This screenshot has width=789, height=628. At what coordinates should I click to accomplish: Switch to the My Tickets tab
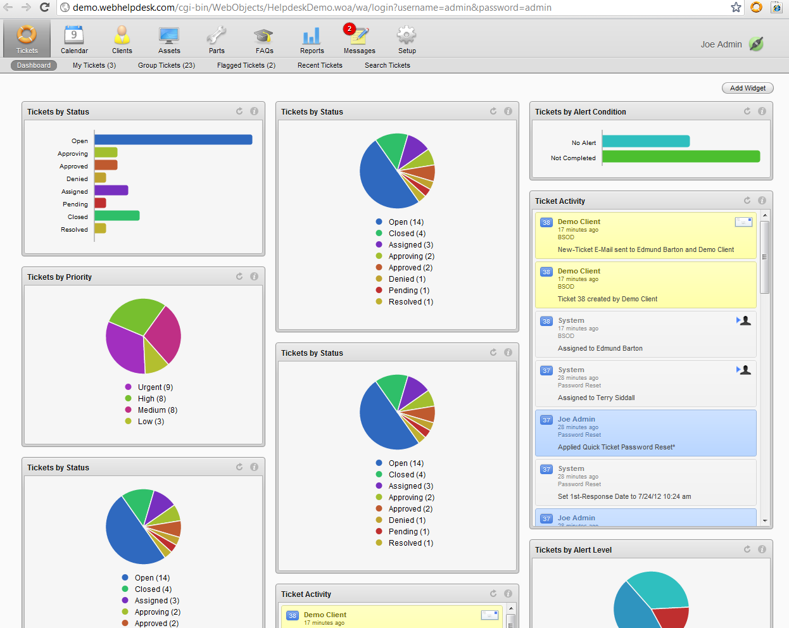coord(94,65)
